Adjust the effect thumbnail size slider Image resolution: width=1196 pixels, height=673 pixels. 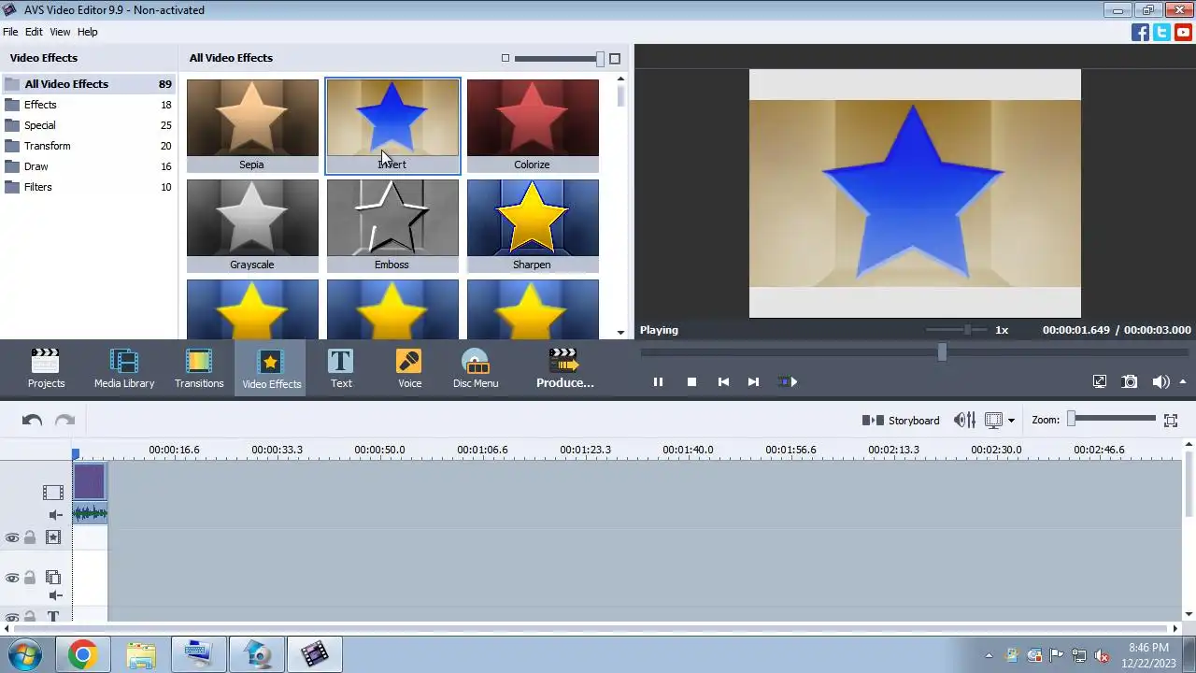559,59
